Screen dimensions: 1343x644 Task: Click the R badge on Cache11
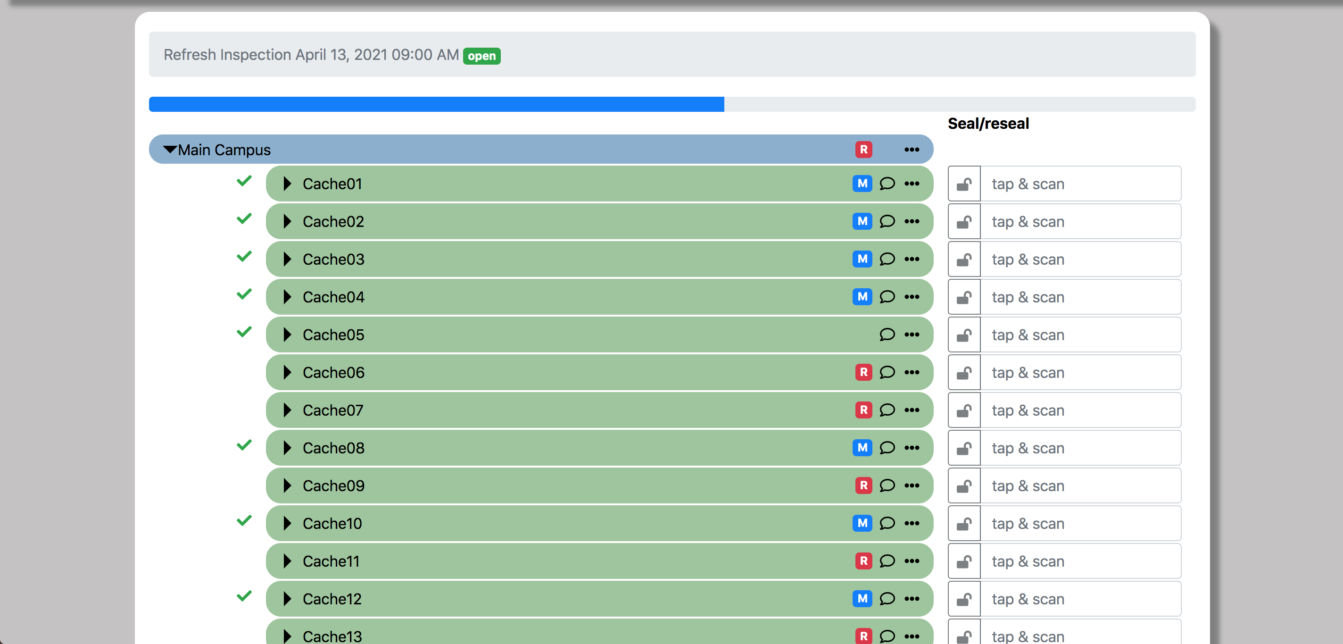point(863,561)
